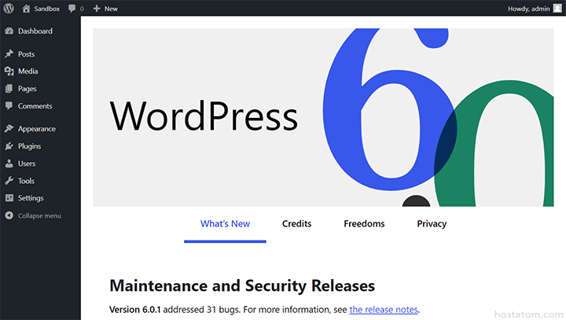Switch to the Credits tab
The width and height of the screenshot is (566, 320).
coord(296,224)
